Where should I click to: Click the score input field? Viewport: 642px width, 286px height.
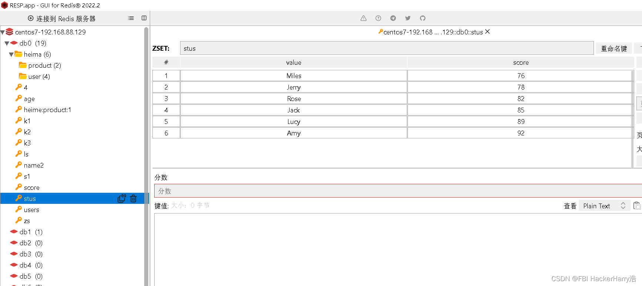coord(398,191)
